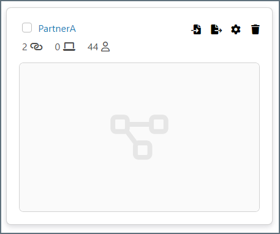The height and width of the screenshot is (234, 280).
Task: Click the blank card area below the preview
Action: coord(139,218)
